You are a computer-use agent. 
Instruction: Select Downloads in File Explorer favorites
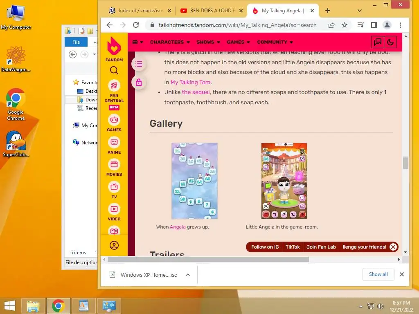pos(87,100)
